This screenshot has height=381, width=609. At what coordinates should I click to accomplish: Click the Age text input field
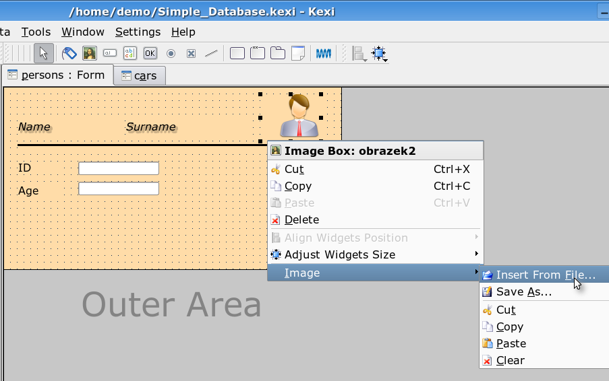pos(119,189)
